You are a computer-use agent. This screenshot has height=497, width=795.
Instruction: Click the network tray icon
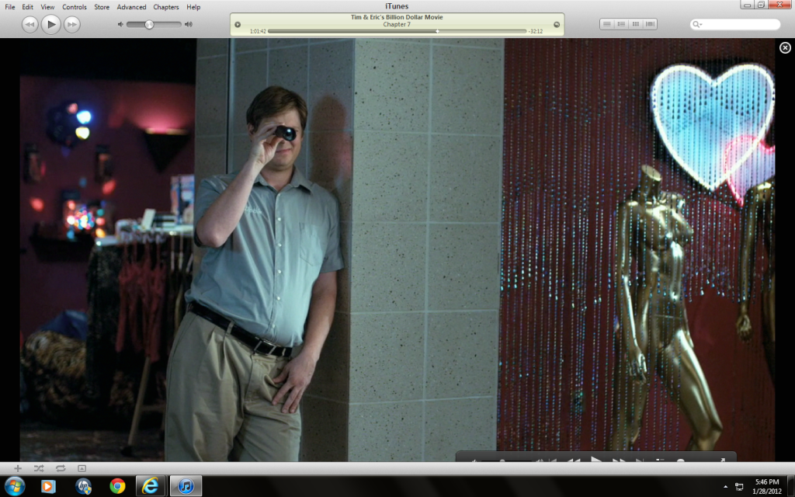(739, 487)
